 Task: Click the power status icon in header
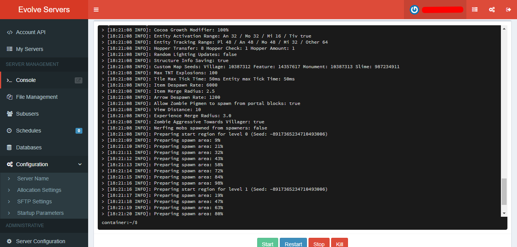(x=414, y=10)
